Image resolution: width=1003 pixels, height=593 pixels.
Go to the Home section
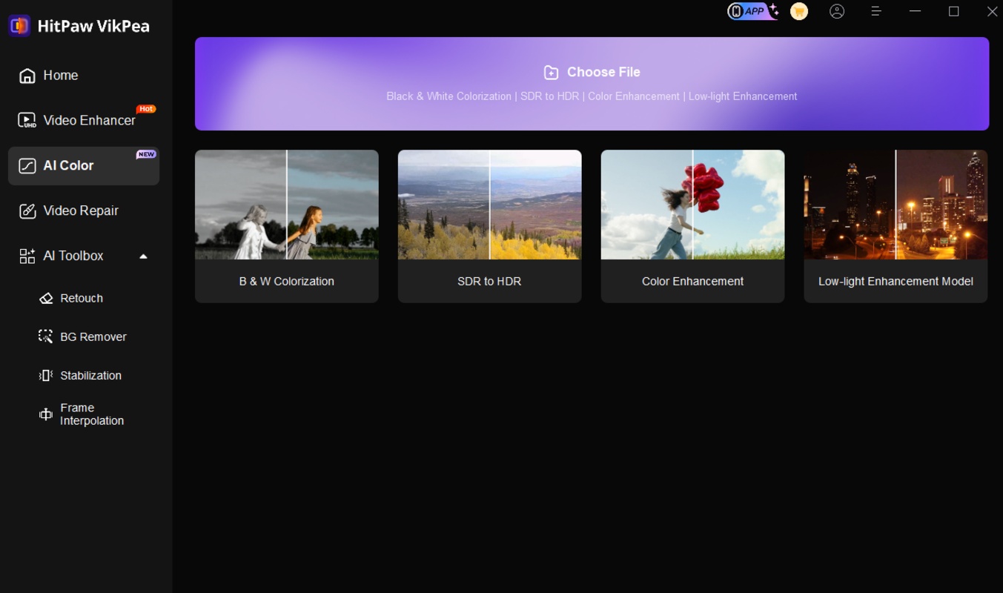pos(59,76)
